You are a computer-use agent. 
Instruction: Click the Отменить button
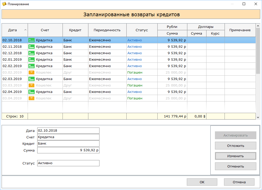(235, 166)
